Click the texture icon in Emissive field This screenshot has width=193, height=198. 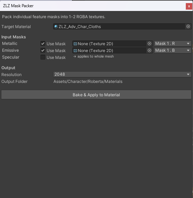(x=75, y=51)
